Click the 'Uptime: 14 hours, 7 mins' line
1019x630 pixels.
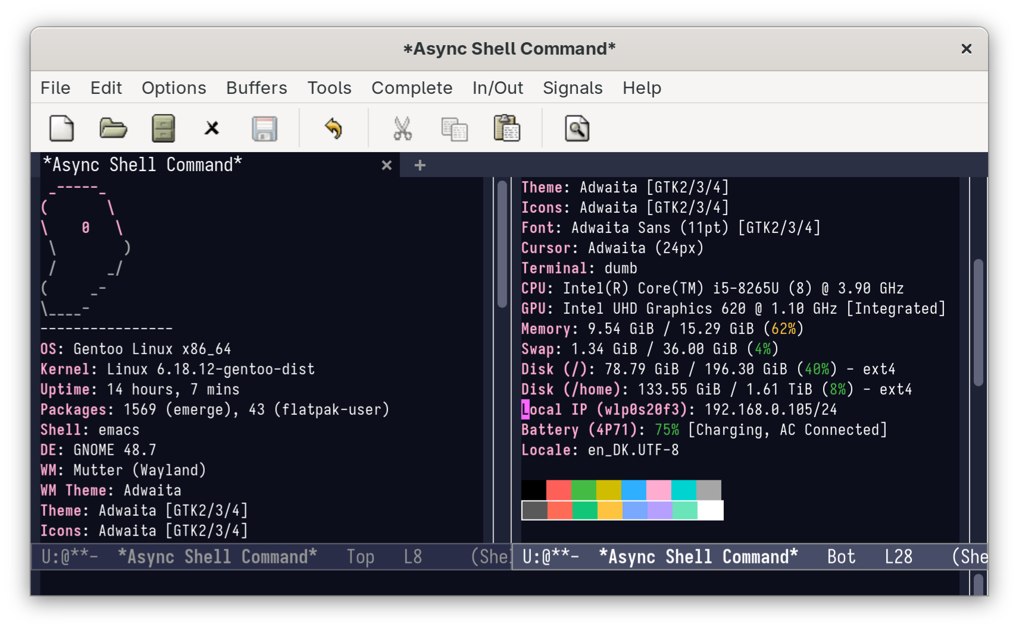[x=140, y=389]
